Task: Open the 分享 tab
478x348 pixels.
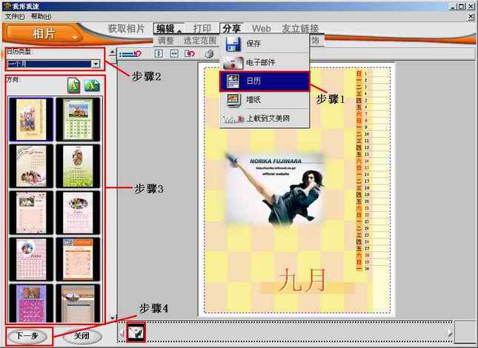Action: [x=232, y=29]
